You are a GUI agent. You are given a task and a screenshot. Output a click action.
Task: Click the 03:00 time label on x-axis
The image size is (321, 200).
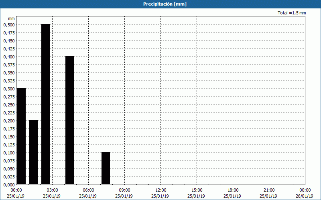tap(53, 190)
